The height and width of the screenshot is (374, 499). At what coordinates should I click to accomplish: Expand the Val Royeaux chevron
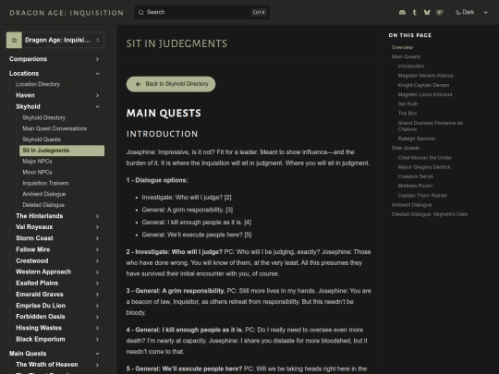click(x=97, y=227)
